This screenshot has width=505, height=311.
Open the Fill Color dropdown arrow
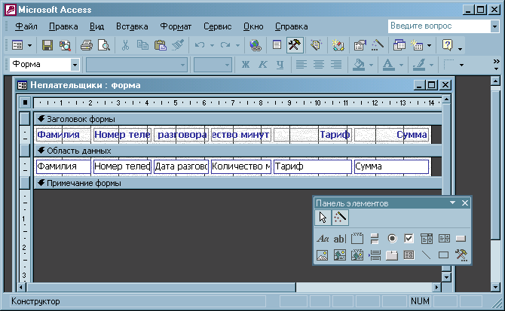point(371,65)
